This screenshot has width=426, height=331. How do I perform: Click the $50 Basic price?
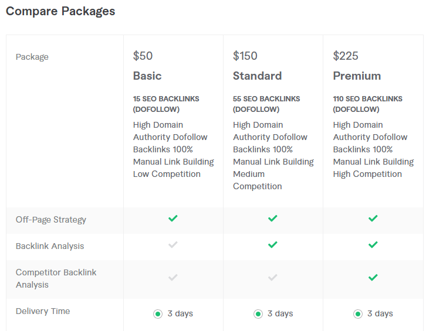[143, 56]
